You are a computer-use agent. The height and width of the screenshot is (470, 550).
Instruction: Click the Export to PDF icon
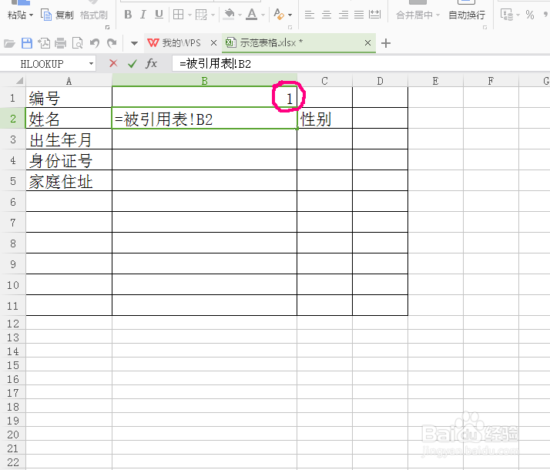44,43
